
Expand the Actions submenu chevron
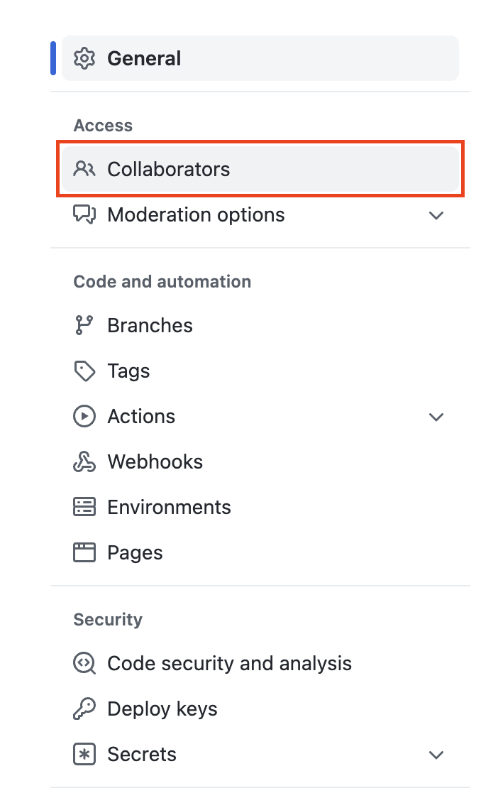[436, 417]
